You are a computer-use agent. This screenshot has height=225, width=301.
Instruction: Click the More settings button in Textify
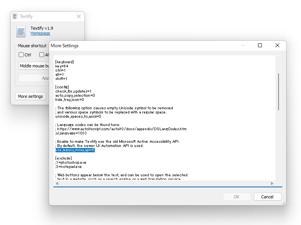click(30, 96)
